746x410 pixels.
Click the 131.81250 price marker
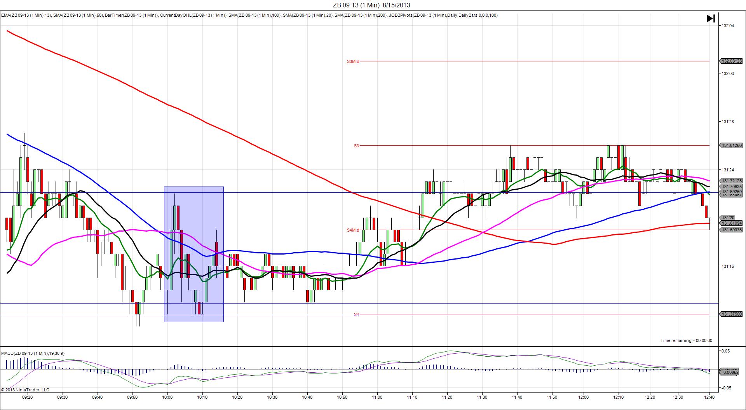(732, 145)
